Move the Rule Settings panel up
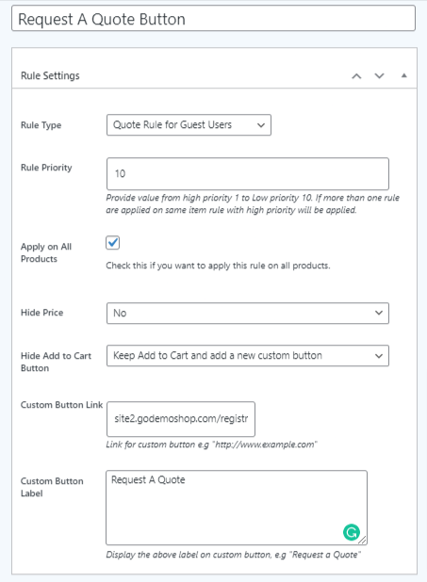 (x=356, y=76)
